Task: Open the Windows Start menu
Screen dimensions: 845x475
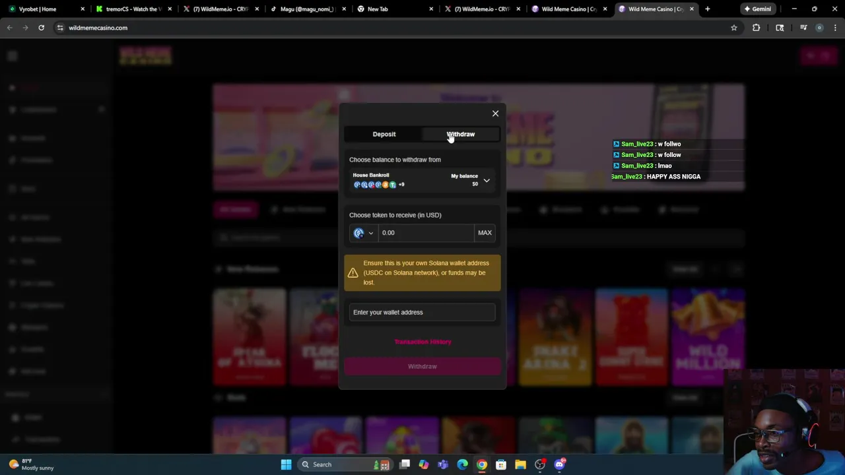Action: coord(286,464)
